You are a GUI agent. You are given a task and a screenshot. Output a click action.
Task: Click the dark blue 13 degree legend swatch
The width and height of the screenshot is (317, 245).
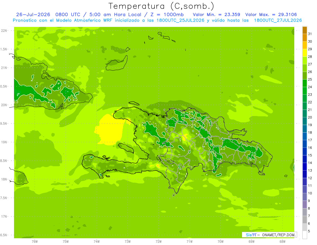pyautogui.click(x=305, y=167)
